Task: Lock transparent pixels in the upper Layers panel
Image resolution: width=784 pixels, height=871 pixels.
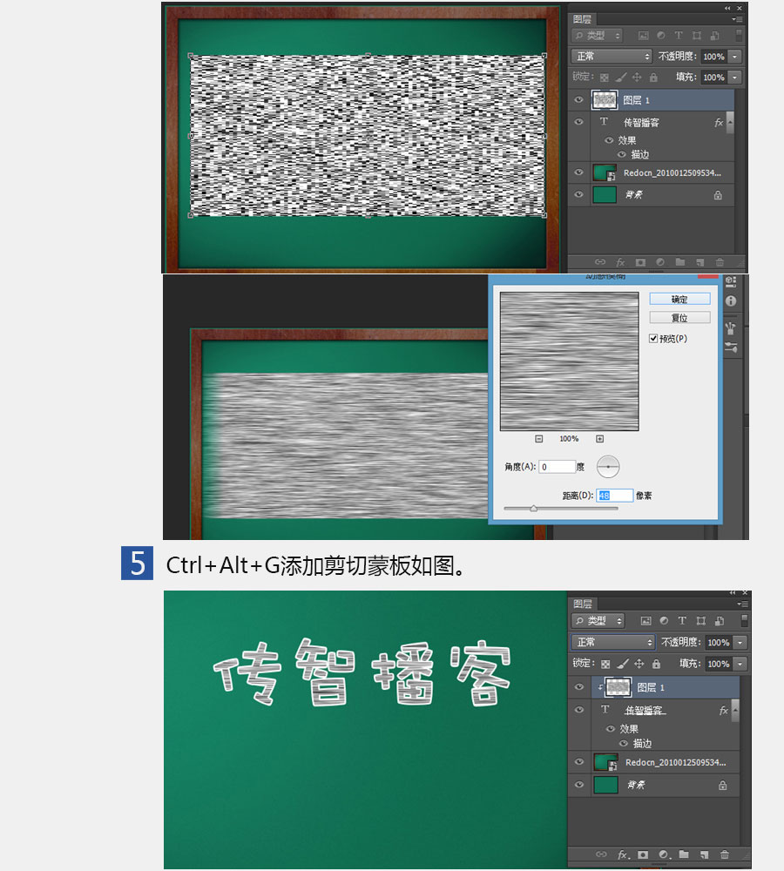Action: (x=604, y=78)
